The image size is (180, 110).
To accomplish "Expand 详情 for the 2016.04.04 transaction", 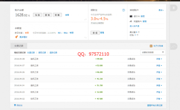I will (159, 85).
